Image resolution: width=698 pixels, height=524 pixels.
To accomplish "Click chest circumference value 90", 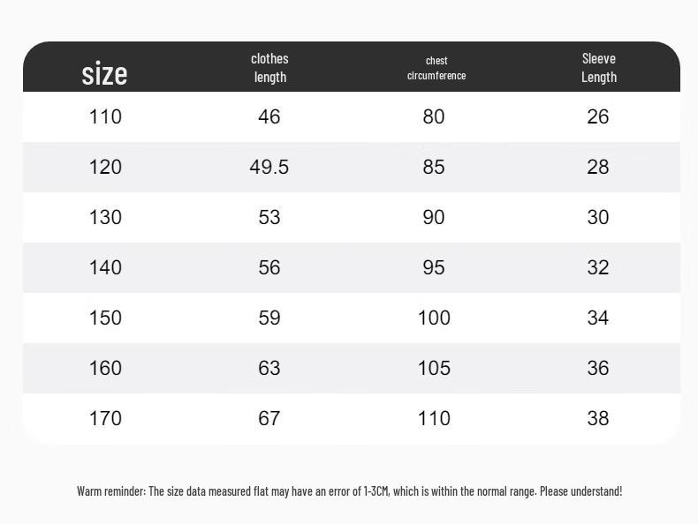I will [x=434, y=217].
